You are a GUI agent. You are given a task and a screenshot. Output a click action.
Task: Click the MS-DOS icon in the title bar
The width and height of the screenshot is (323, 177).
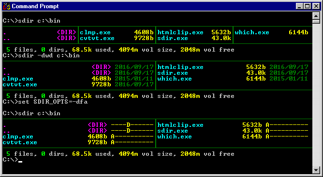click(x=7, y=6)
